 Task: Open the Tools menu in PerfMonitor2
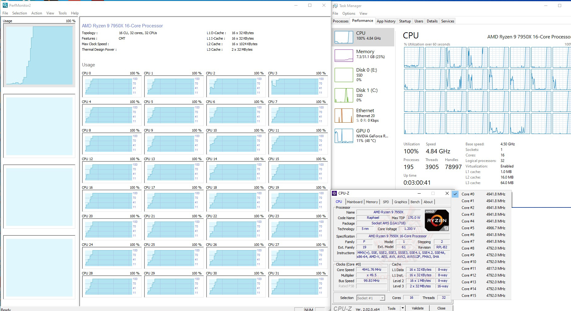point(62,13)
